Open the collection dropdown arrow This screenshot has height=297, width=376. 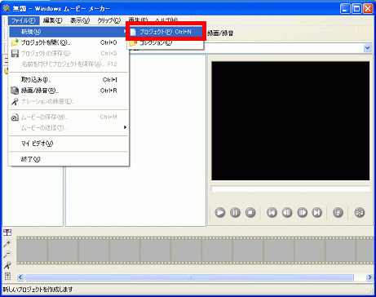coord(367,48)
